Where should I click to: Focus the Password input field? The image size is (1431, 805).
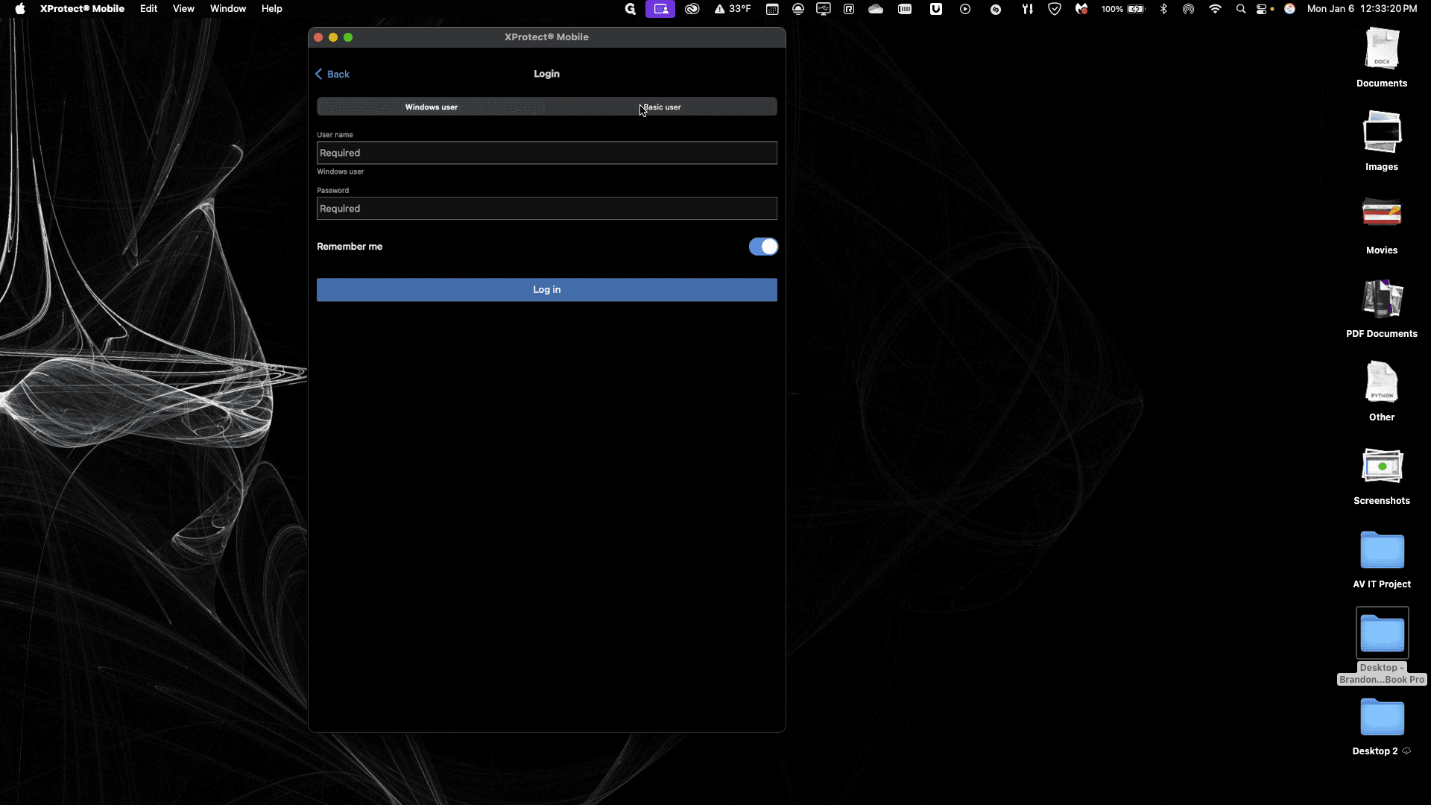pos(546,209)
